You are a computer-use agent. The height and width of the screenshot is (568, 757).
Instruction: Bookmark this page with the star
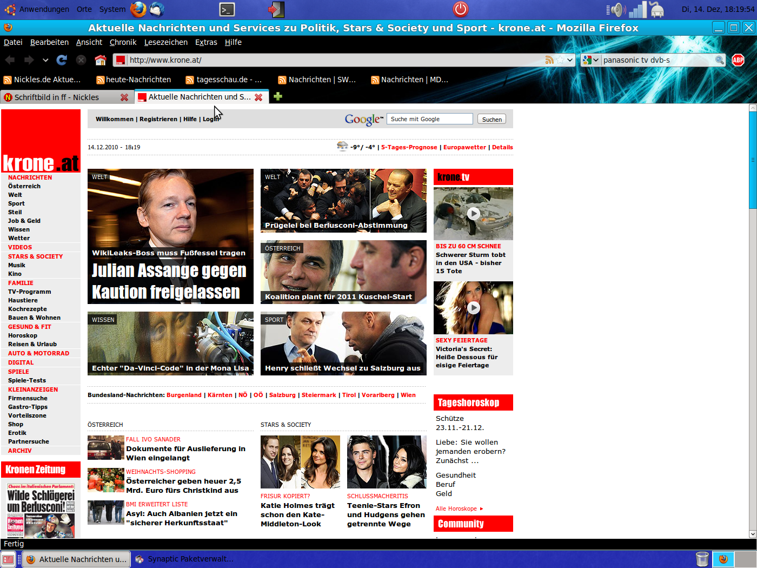click(560, 60)
